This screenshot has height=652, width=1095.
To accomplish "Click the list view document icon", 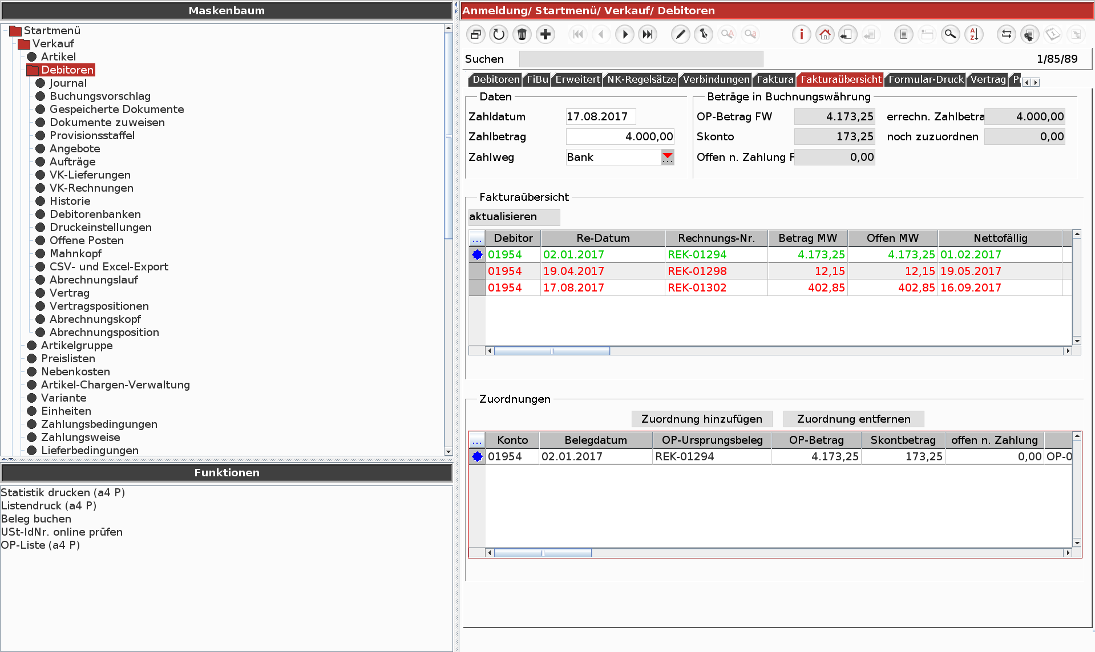I will coord(904,35).
